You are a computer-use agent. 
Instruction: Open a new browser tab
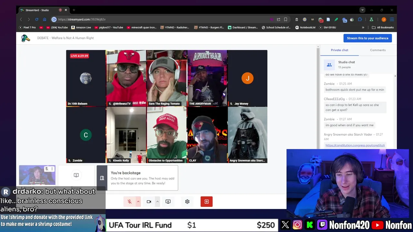point(74,10)
